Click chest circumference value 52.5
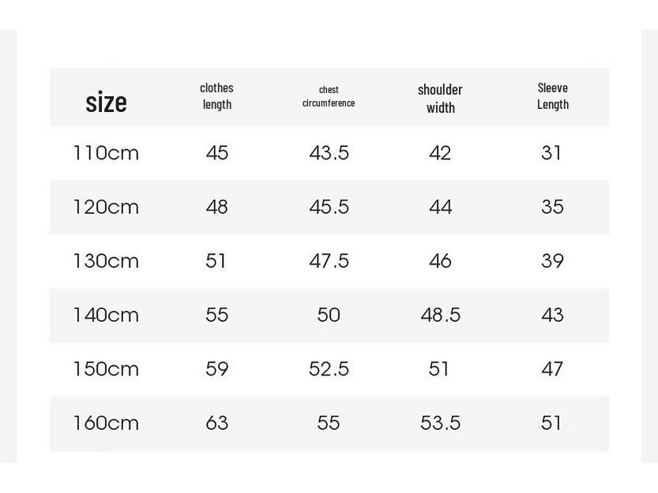The width and height of the screenshot is (658, 493). pos(329,369)
